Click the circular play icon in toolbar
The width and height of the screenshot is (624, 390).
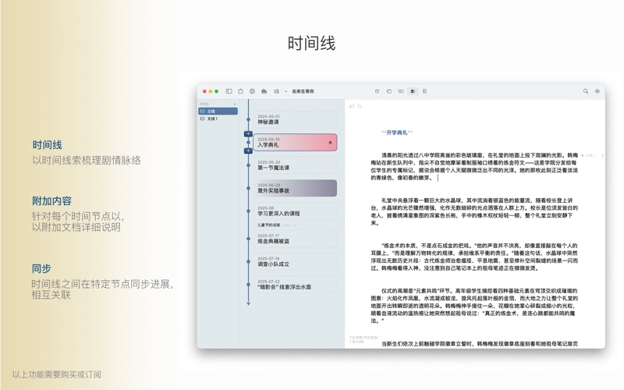pos(252,91)
